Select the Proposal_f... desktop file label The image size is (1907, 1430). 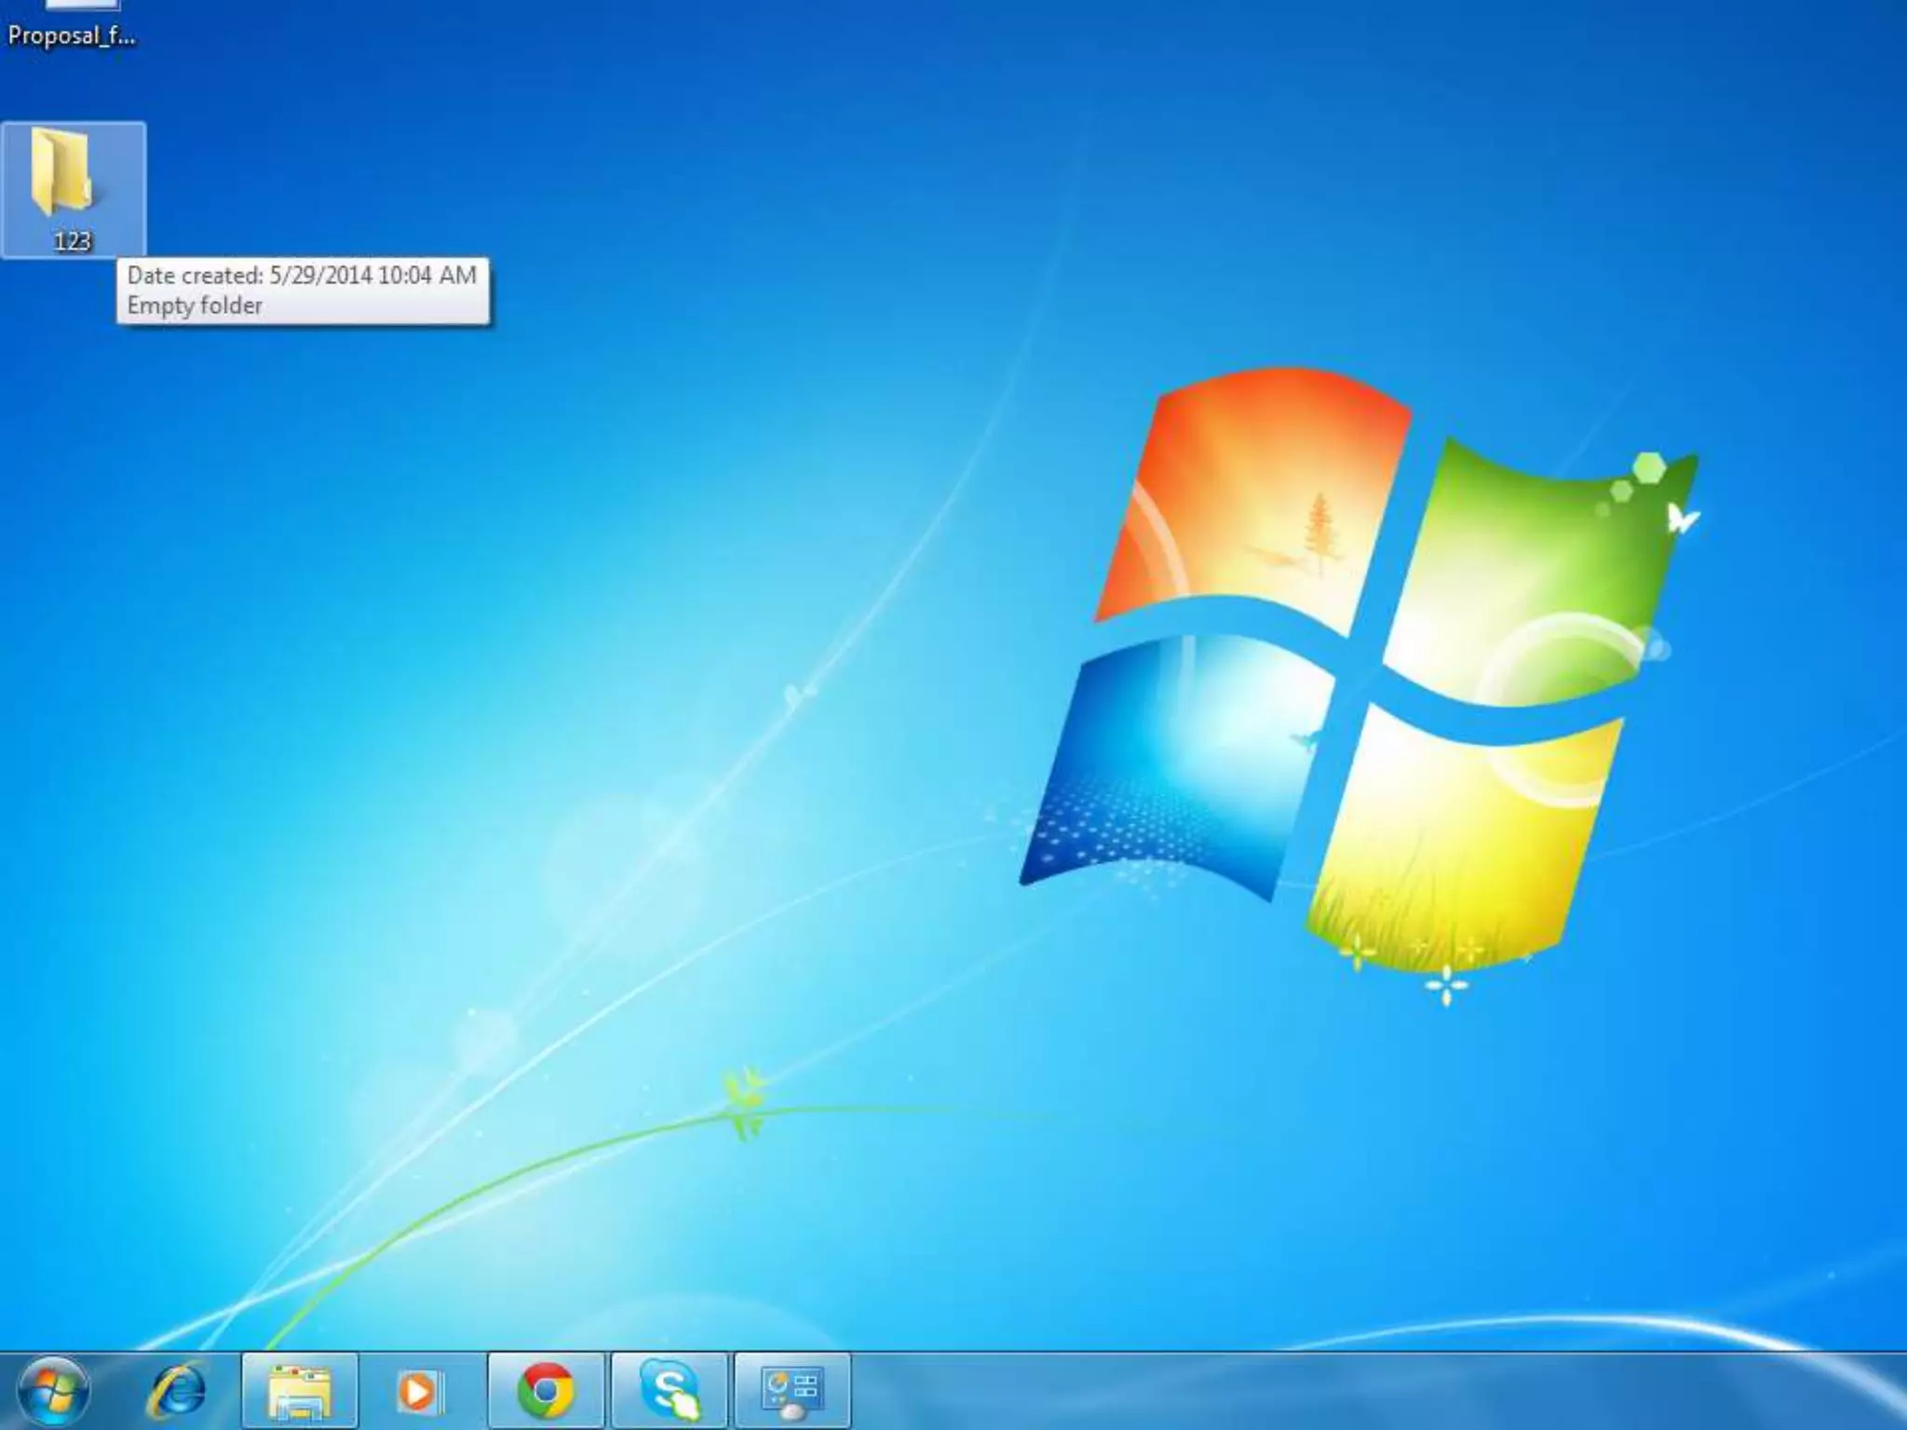(x=72, y=36)
